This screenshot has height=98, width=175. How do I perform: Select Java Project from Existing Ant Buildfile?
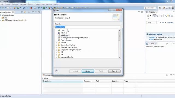click(x=74, y=38)
